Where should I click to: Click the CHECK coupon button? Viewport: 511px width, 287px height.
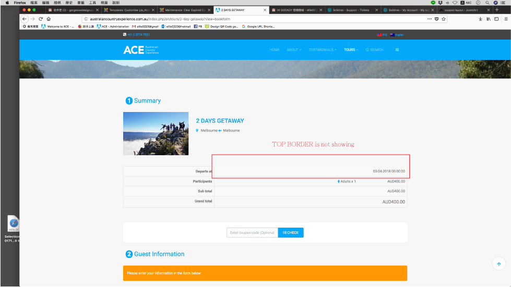click(x=291, y=232)
